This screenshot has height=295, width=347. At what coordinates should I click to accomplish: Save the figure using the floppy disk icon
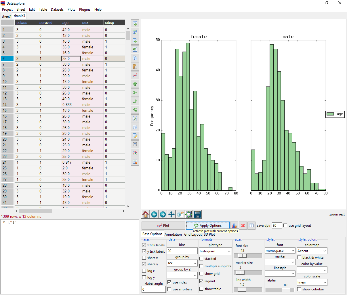tap(197, 214)
